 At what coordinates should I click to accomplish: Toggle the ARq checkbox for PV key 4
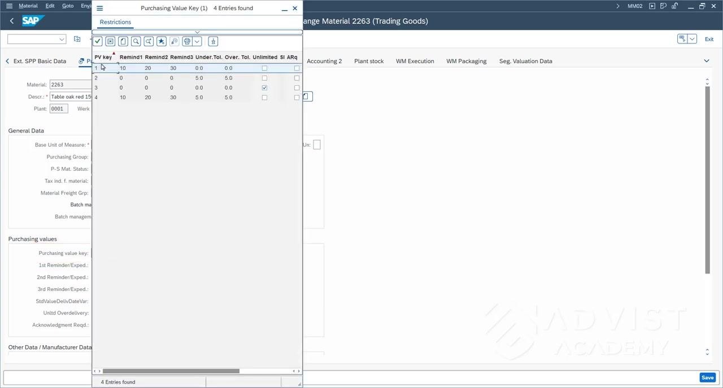297,98
